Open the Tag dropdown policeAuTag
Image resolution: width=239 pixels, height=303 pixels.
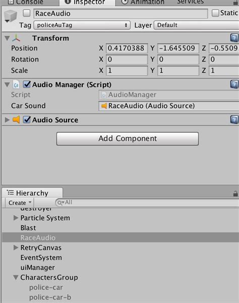point(82,25)
